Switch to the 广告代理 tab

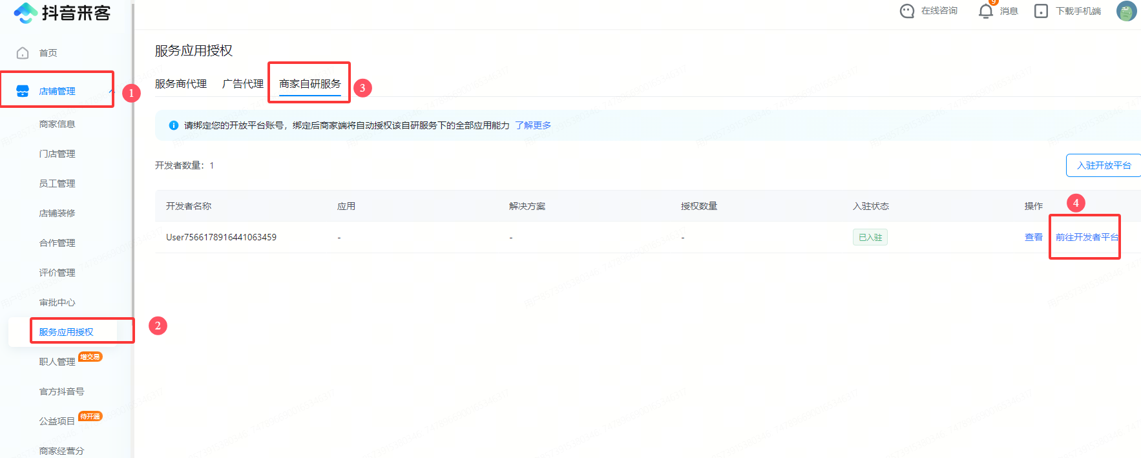(243, 84)
